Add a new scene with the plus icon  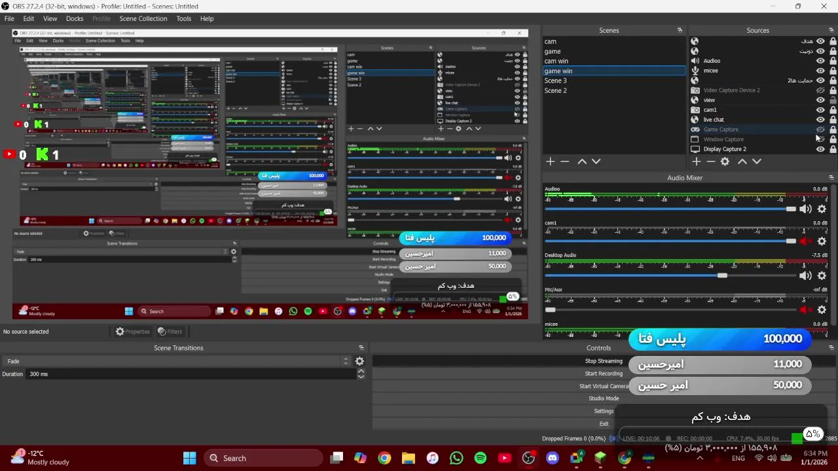coord(551,162)
